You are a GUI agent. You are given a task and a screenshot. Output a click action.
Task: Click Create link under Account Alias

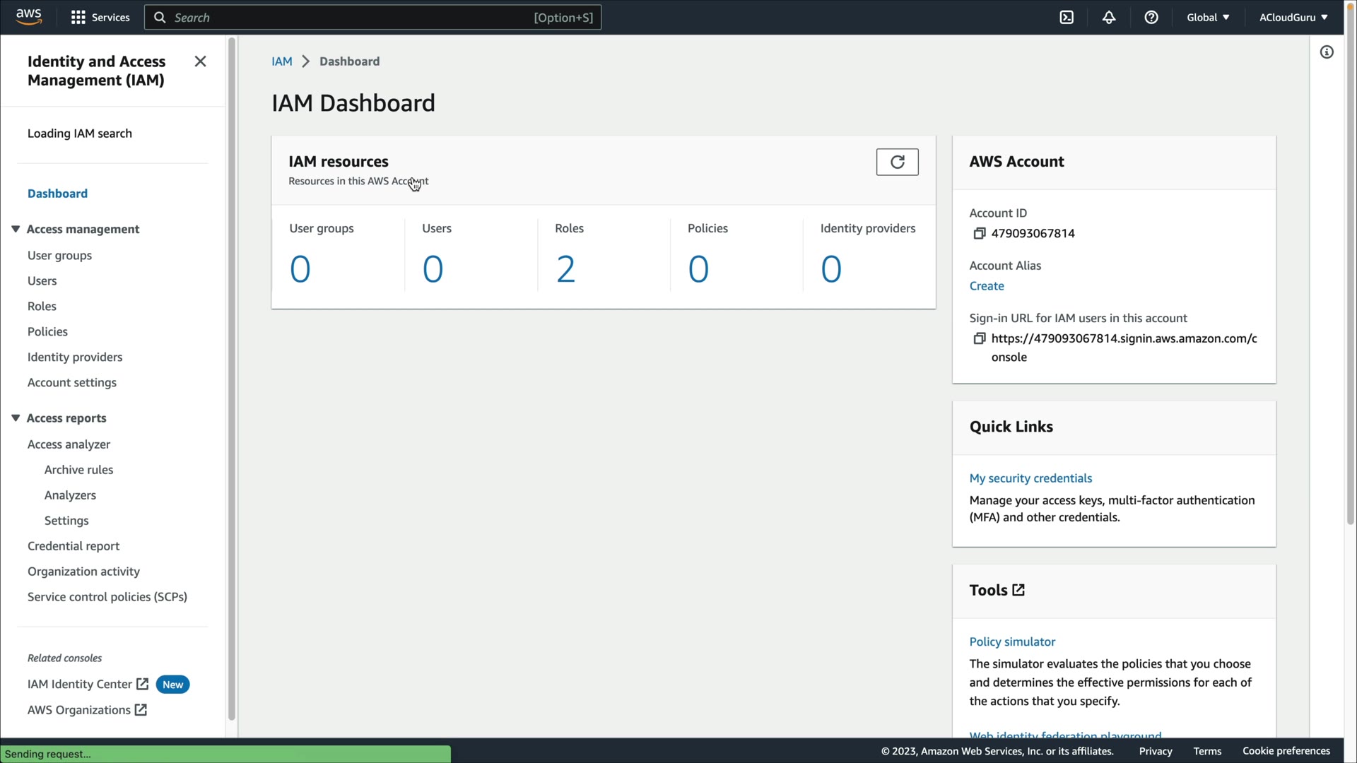986,286
